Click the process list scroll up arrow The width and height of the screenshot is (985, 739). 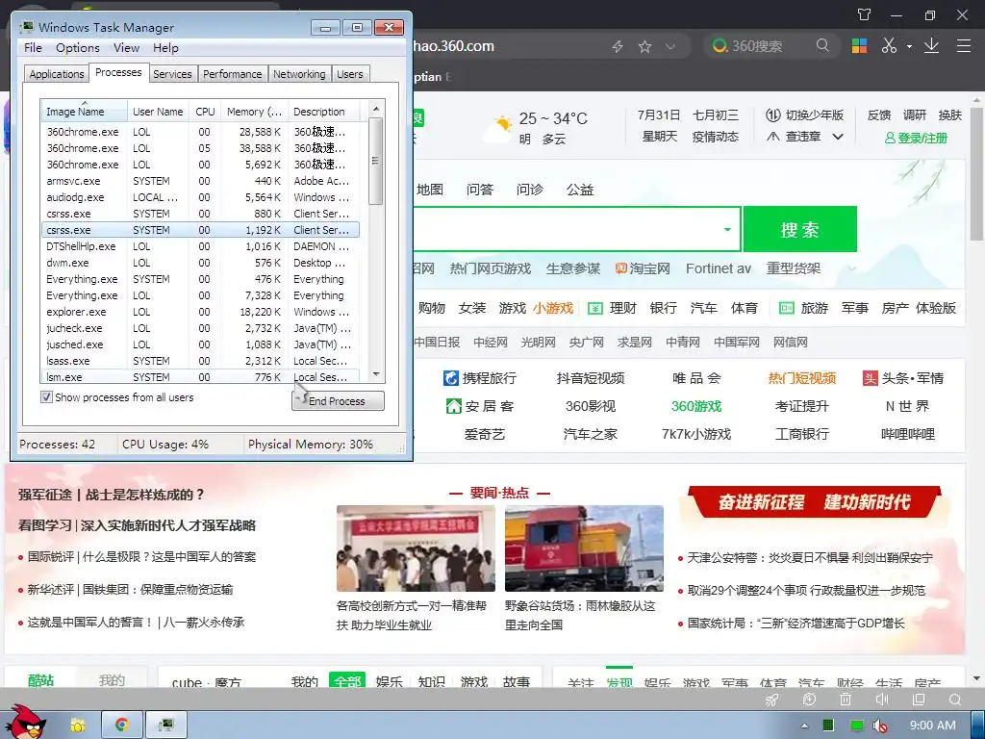(376, 109)
